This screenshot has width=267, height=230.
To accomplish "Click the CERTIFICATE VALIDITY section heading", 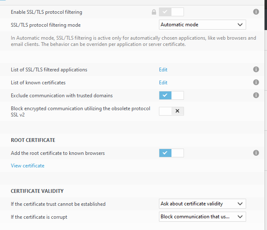I will pyautogui.click(x=37, y=191).
